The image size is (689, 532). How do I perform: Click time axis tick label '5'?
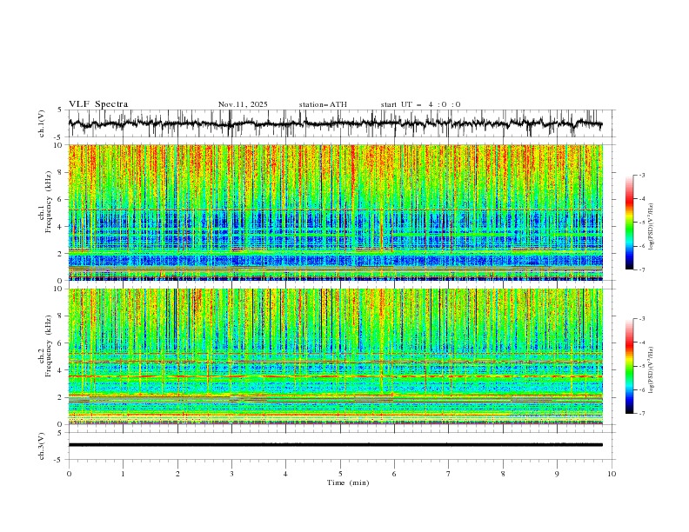(x=340, y=474)
